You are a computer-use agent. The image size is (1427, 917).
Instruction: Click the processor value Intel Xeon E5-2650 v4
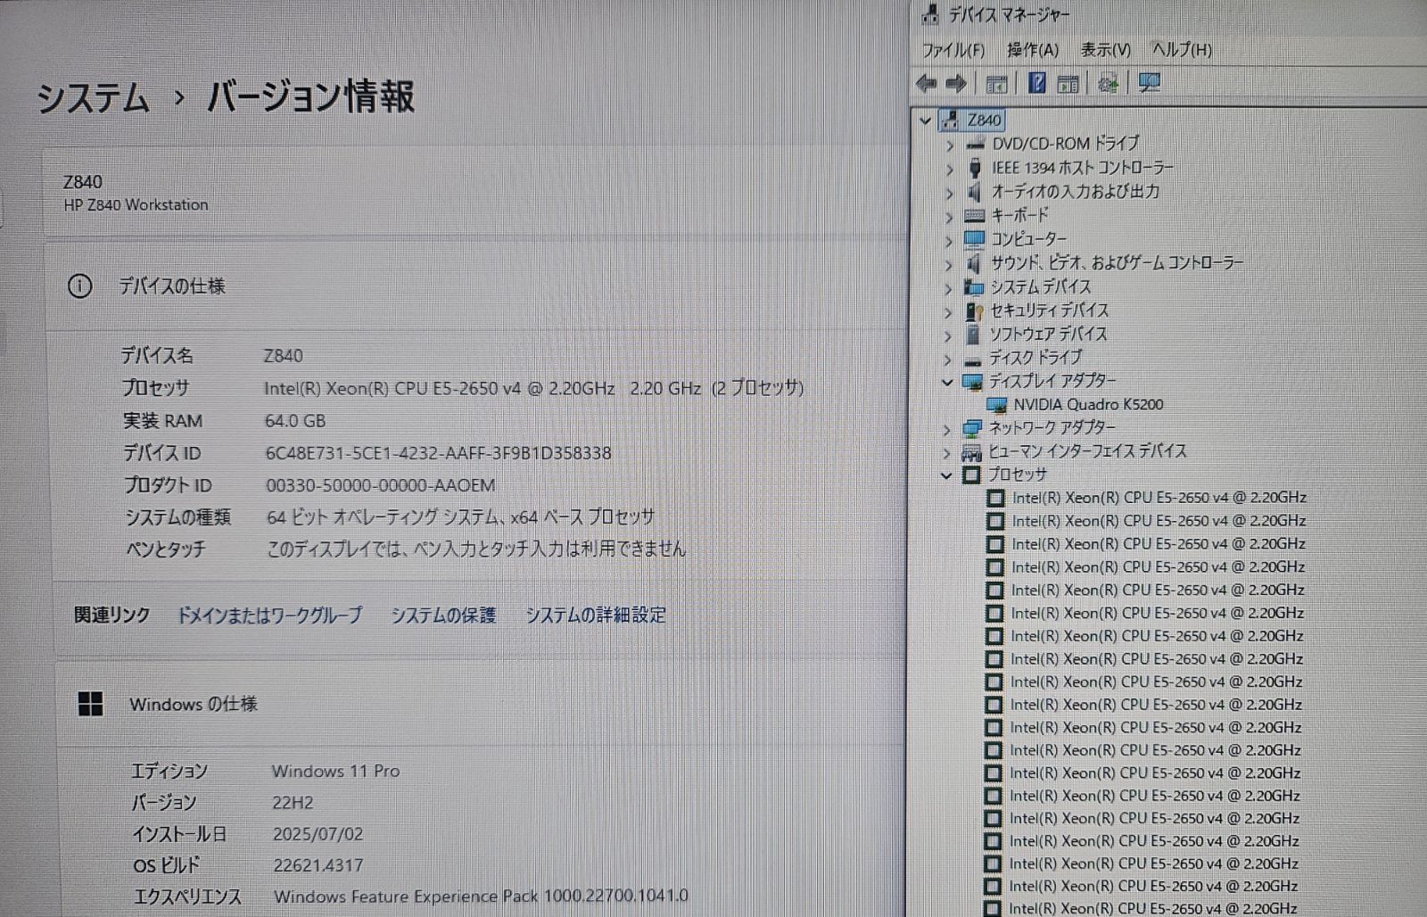point(533,388)
